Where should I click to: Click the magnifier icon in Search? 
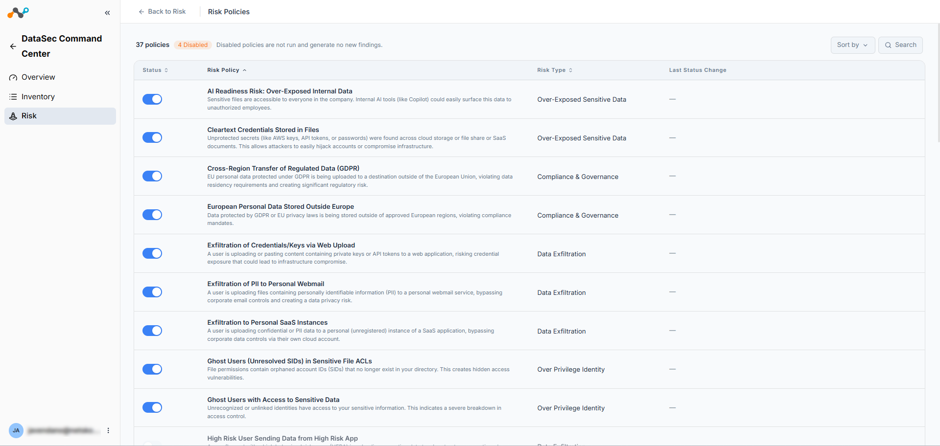coord(888,45)
